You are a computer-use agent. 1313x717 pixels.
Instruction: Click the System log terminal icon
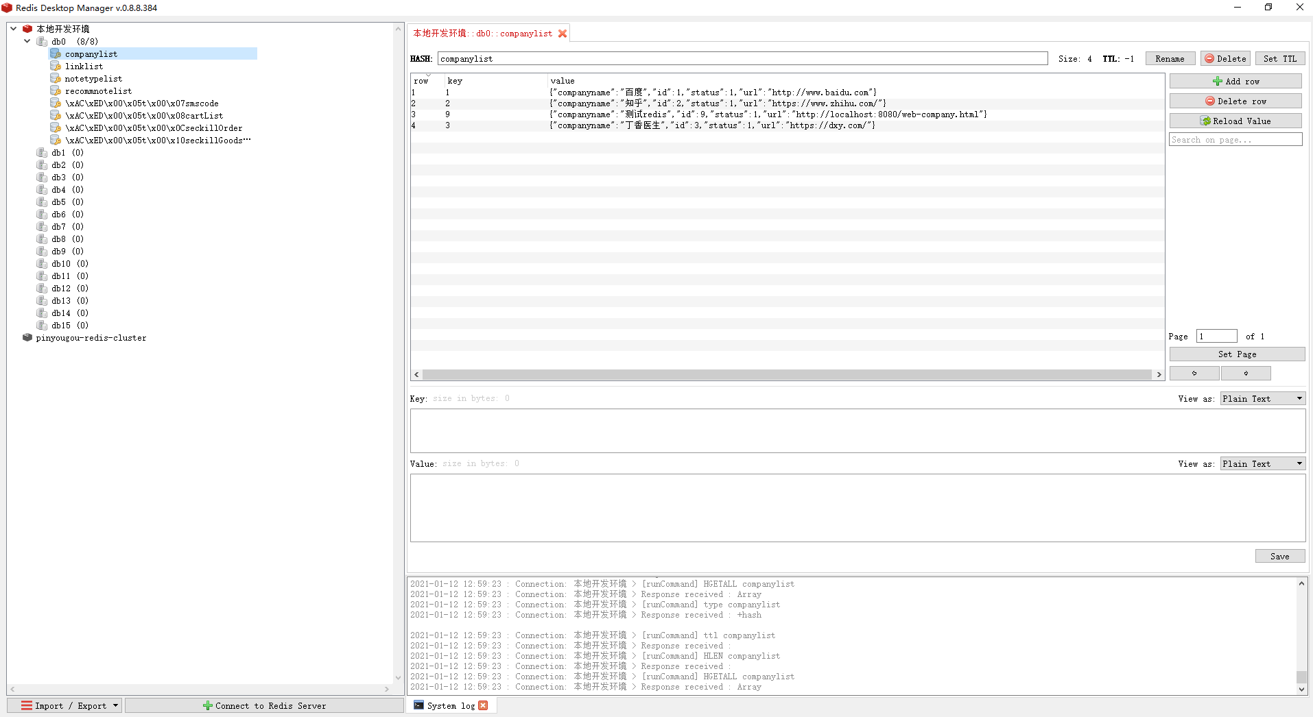click(x=418, y=705)
